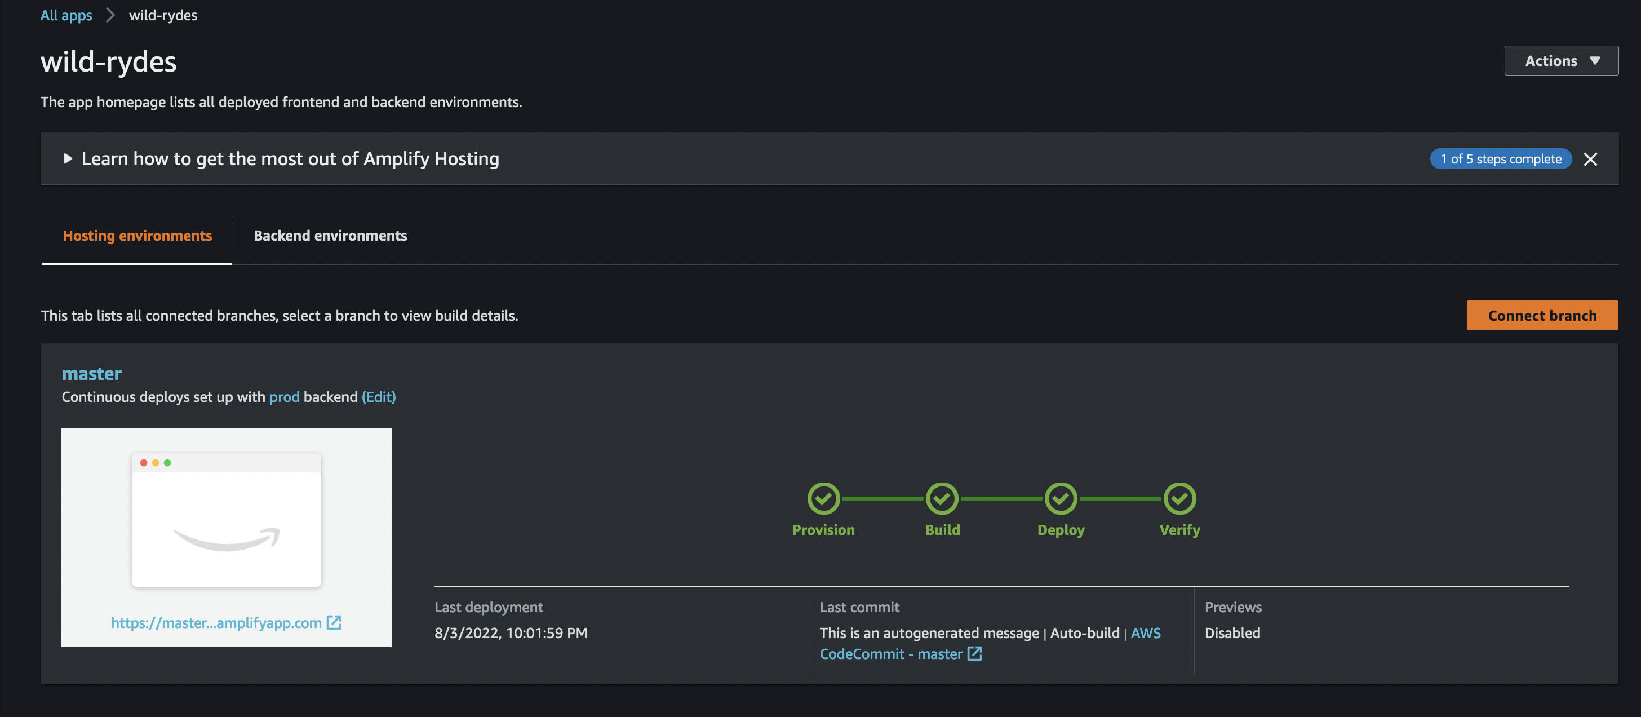This screenshot has height=717, width=1641.
Task: Open the master branch details
Action: (92, 374)
